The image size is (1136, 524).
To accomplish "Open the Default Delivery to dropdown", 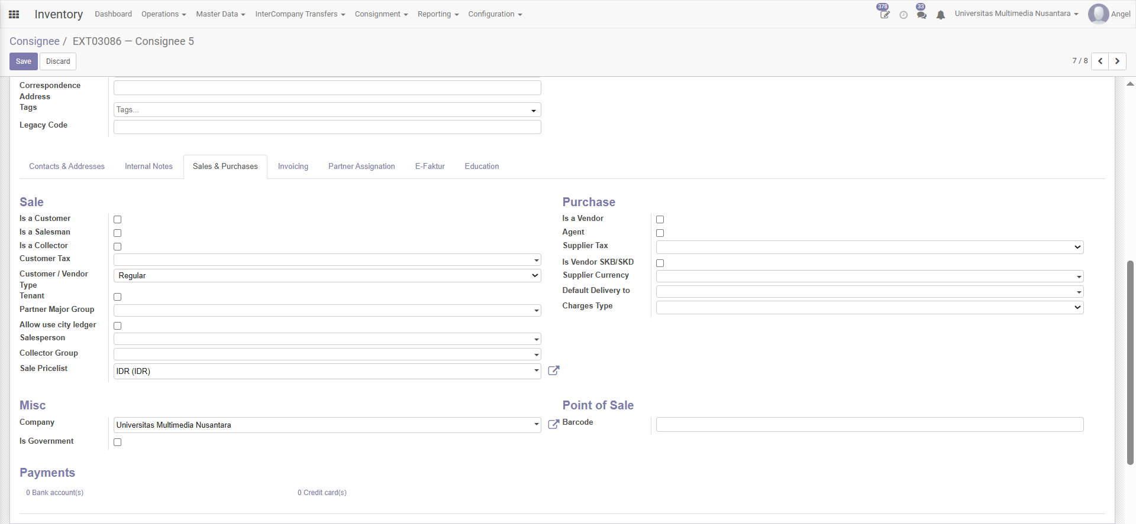I will click(870, 291).
